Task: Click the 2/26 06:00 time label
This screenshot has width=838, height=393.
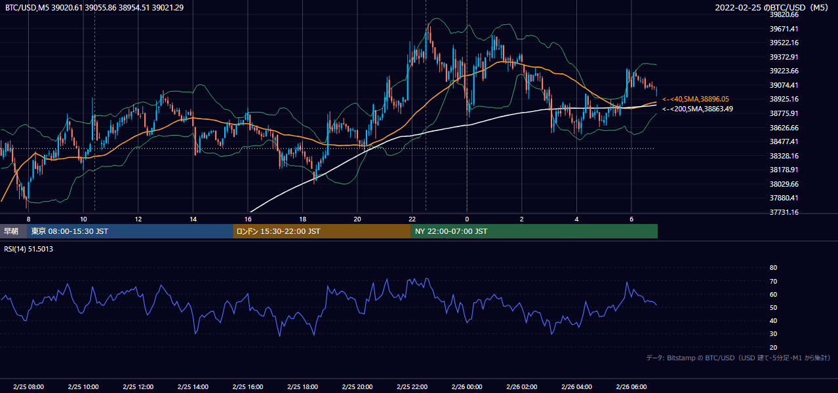Action: click(x=631, y=386)
